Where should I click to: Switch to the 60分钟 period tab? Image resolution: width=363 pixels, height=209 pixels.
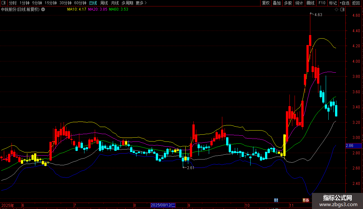point(80,3)
